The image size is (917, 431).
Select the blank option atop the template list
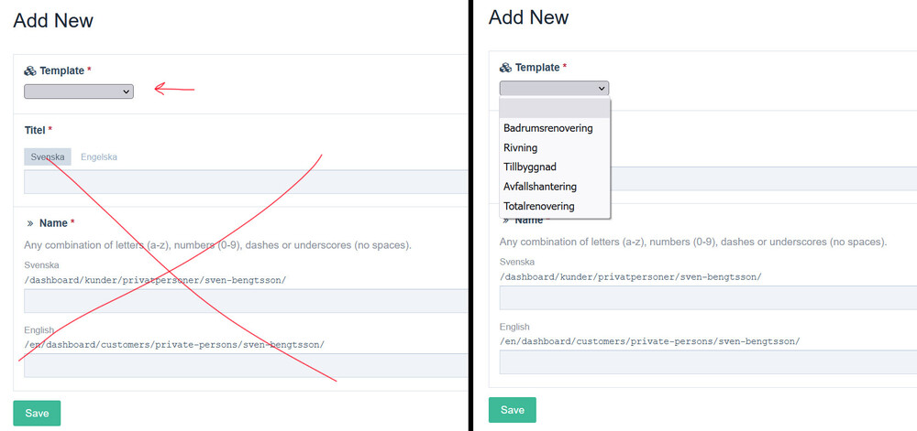(x=554, y=109)
